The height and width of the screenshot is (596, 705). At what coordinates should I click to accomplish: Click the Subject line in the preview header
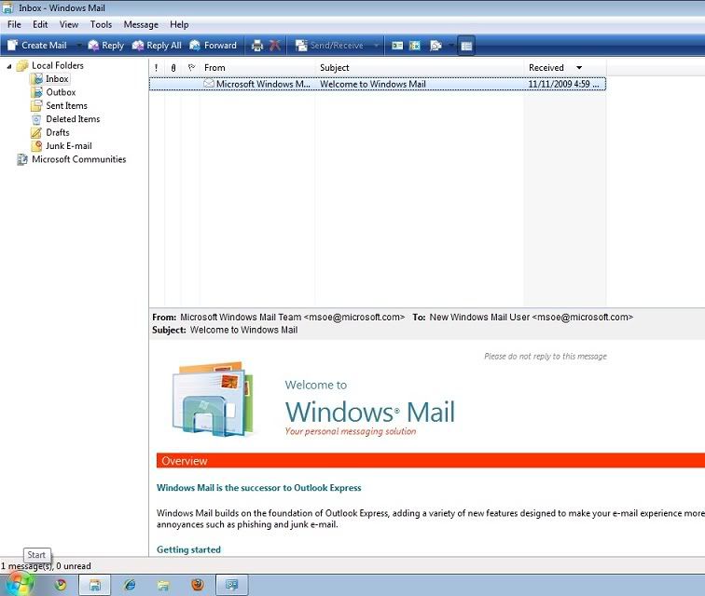pos(225,330)
